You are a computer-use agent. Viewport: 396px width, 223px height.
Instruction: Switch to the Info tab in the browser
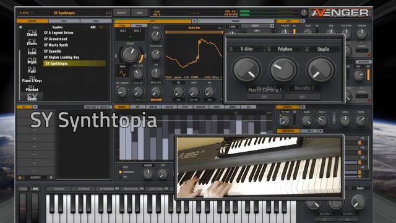coord(64,21)
